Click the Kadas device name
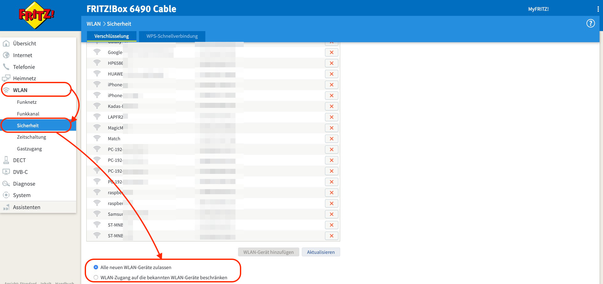 click(115, 106)
